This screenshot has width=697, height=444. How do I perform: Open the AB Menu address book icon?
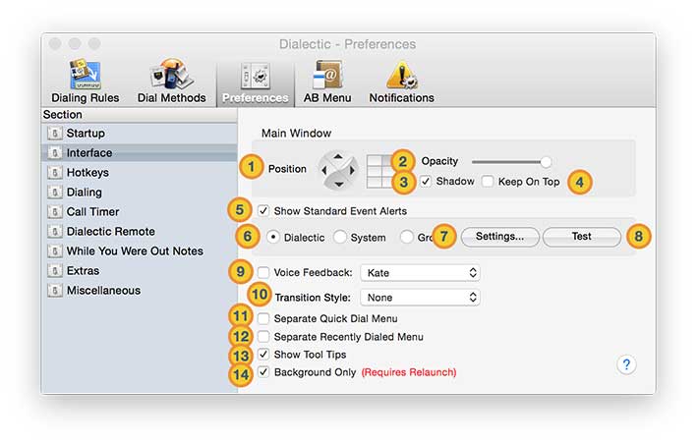pyautogui.click(x=327, y=75)
